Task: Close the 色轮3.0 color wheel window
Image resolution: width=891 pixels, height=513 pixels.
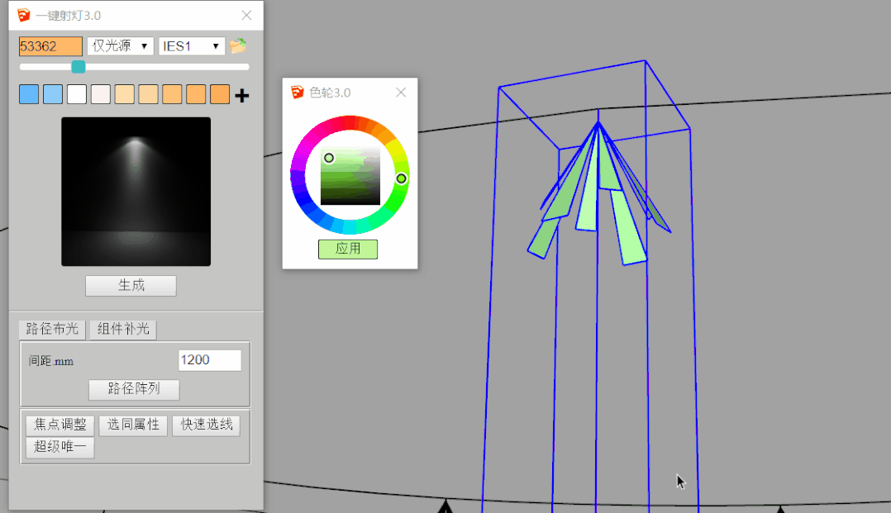Action: click(x=401, y=93)
